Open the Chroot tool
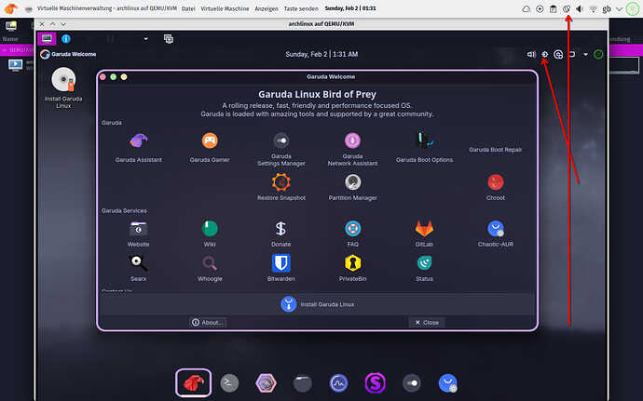 pos(496,187)
